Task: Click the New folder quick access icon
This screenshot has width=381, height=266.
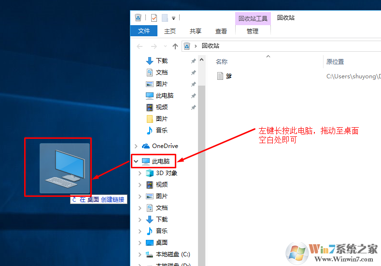Action: point(165,18)
